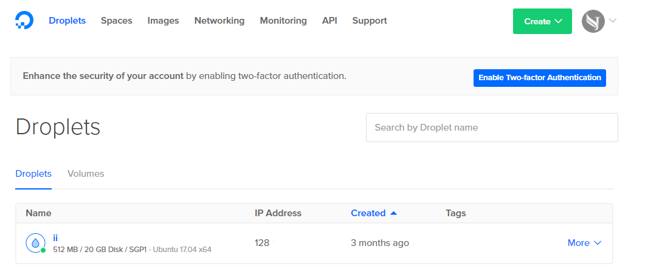This screenshot has width=662, height=280.
Task: Open the droplet named ii
Action: (55, 238)
